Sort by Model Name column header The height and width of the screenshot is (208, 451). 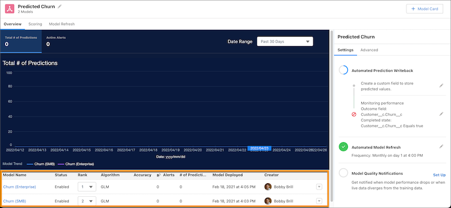pos(15,175)
